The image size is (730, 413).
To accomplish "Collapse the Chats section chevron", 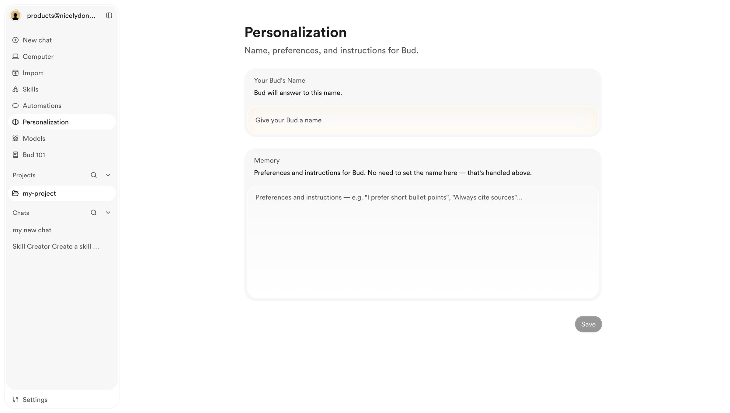I will click(108, 213).
